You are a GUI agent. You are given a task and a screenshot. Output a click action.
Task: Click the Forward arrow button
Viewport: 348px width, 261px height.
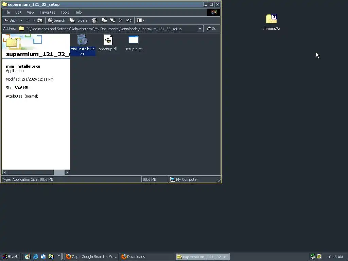click(28, 20)
